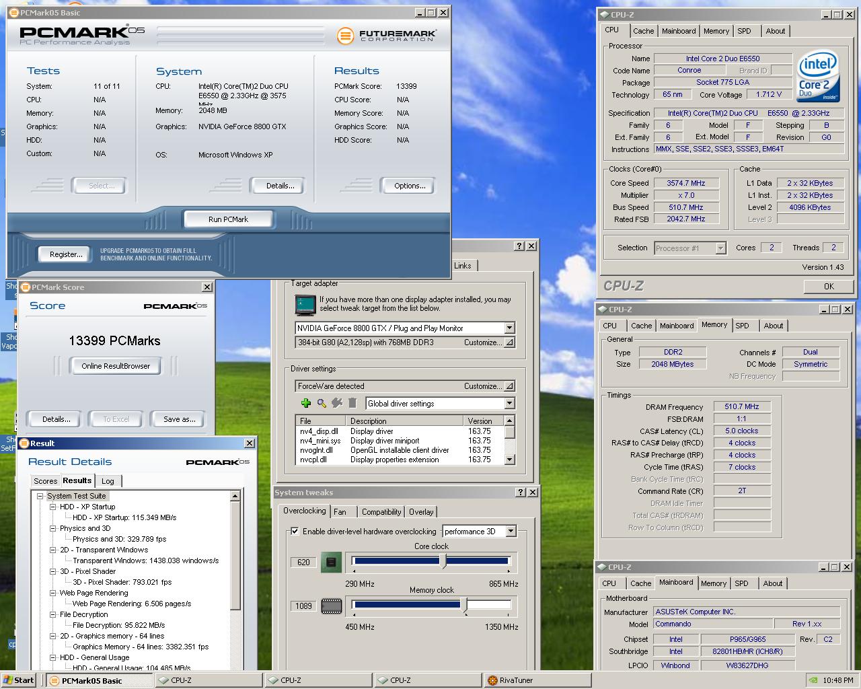Click the Version column header
Screen dimensions: 861x689
pos(483,421)
